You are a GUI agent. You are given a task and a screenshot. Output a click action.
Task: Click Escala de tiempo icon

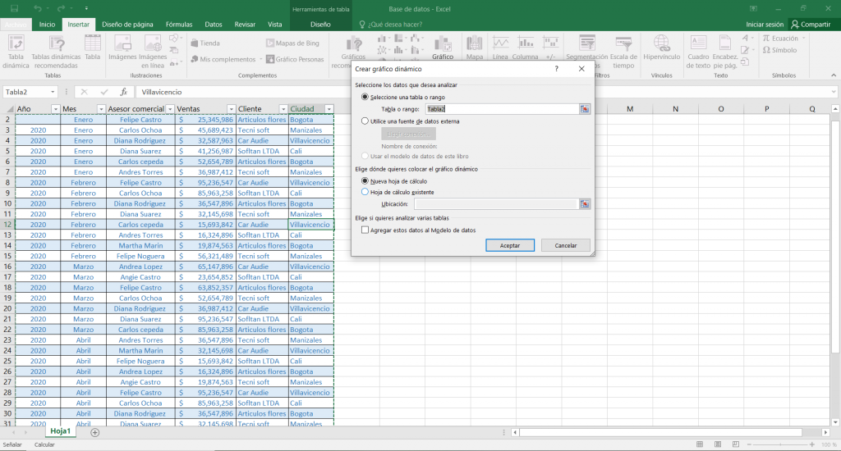tap(623, 51)
